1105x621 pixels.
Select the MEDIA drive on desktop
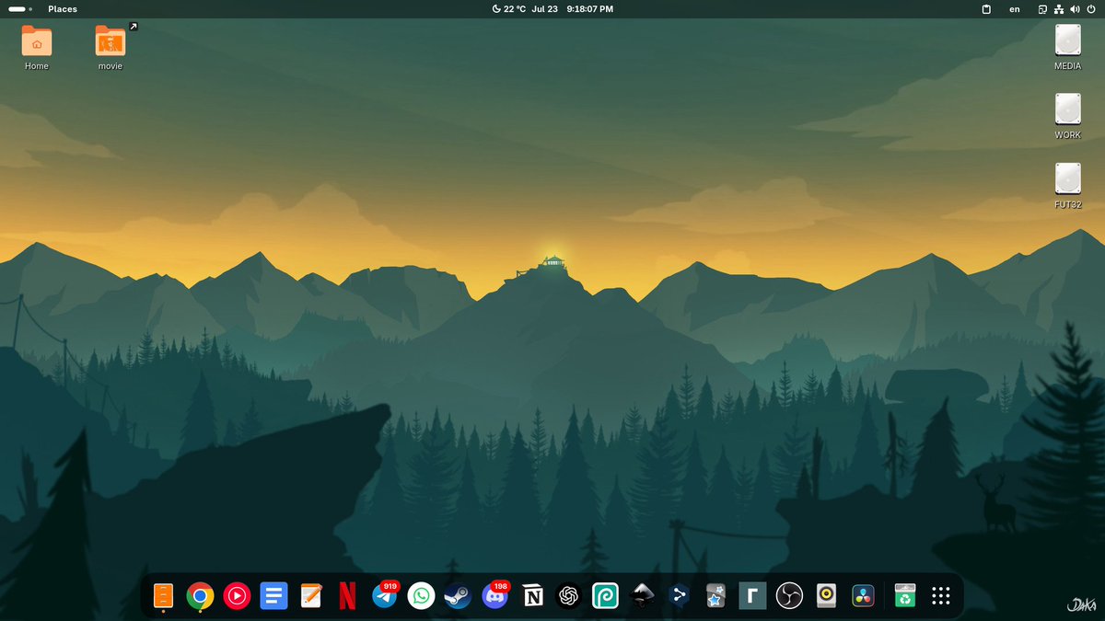coord(1067,48)
